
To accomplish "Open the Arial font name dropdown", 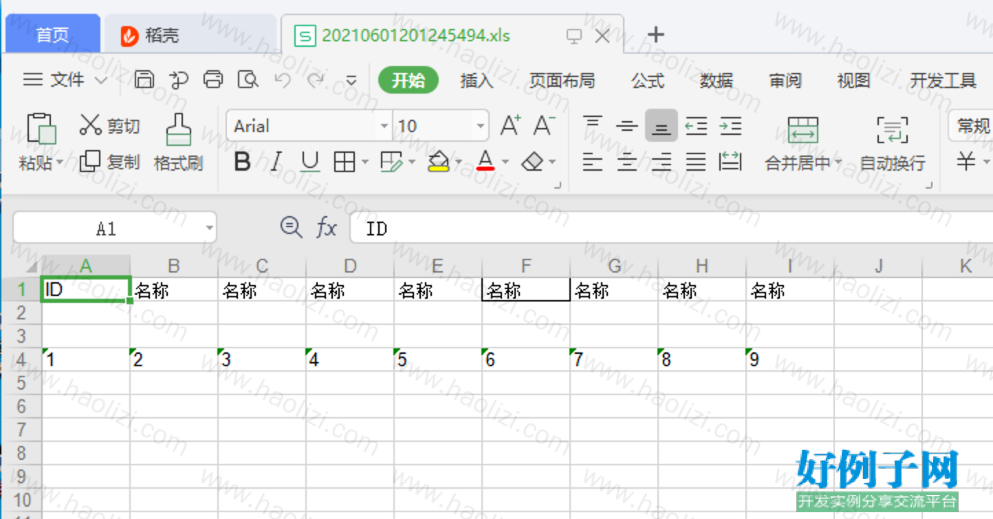I will tap(384, 127).
